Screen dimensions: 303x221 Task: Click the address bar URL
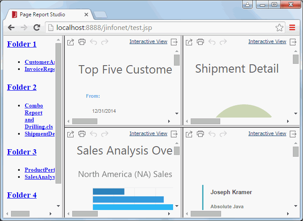104,28
